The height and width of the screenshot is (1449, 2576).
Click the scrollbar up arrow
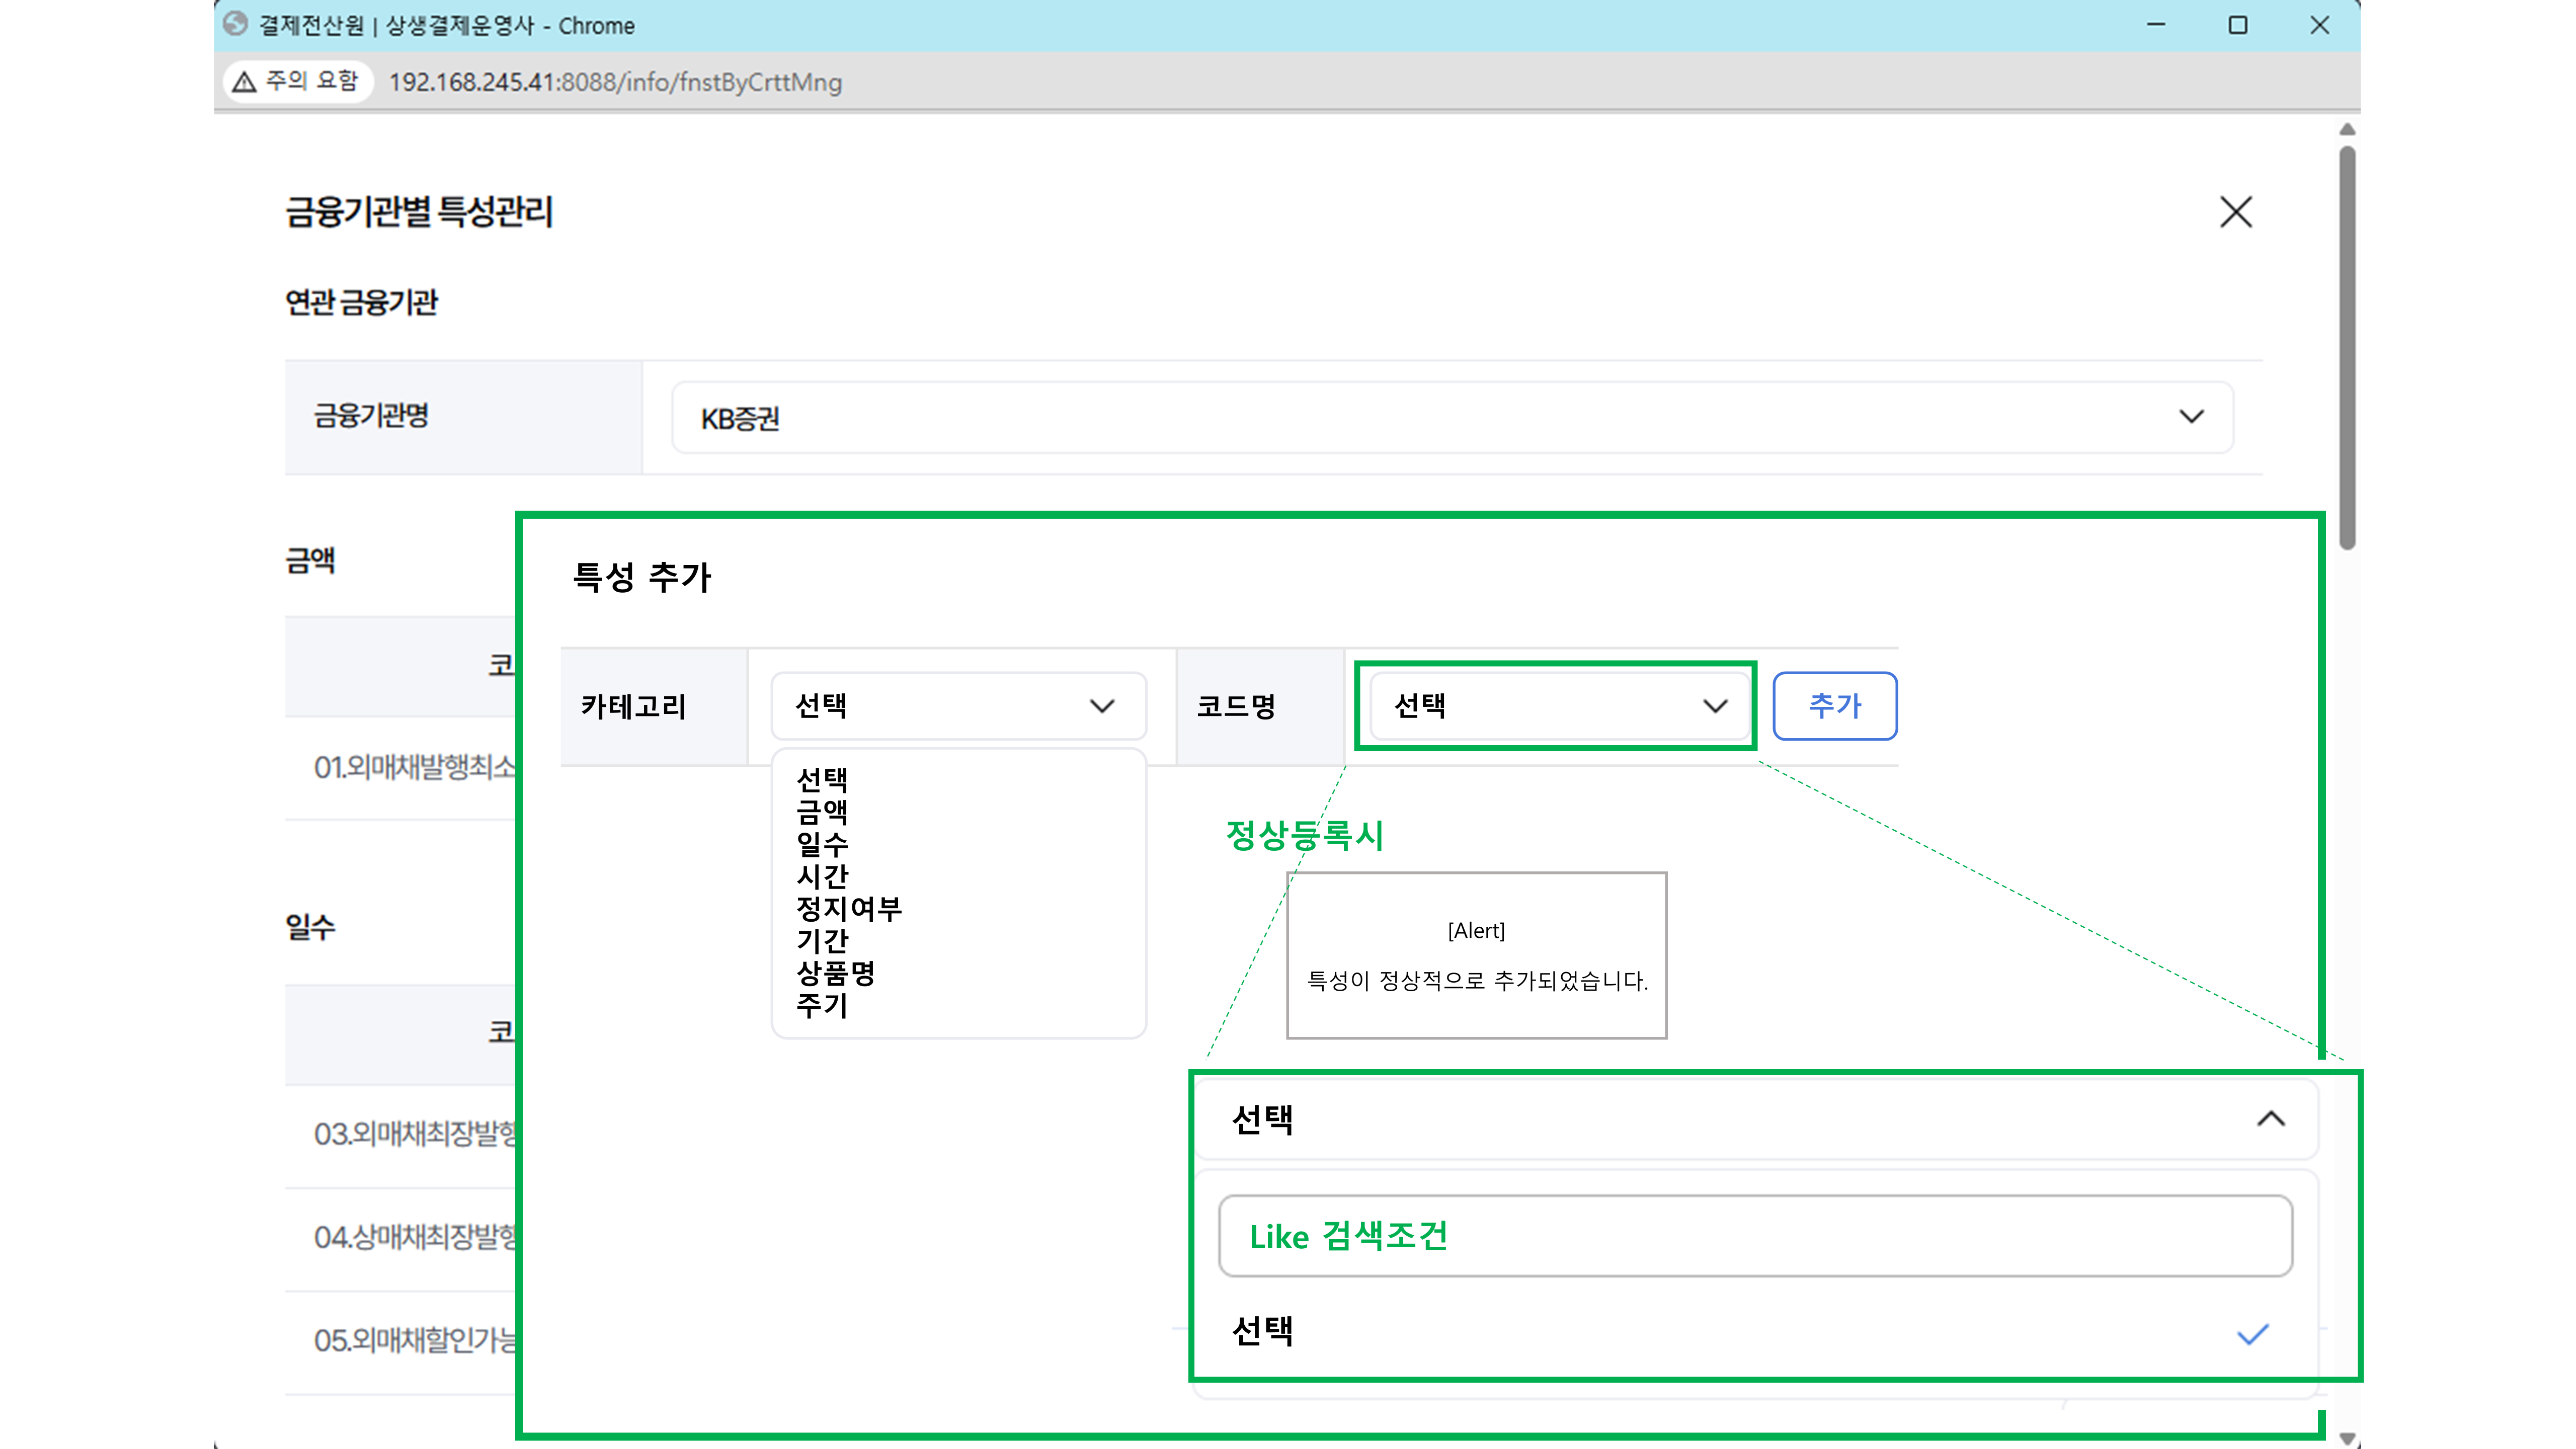coord(2347,130)
